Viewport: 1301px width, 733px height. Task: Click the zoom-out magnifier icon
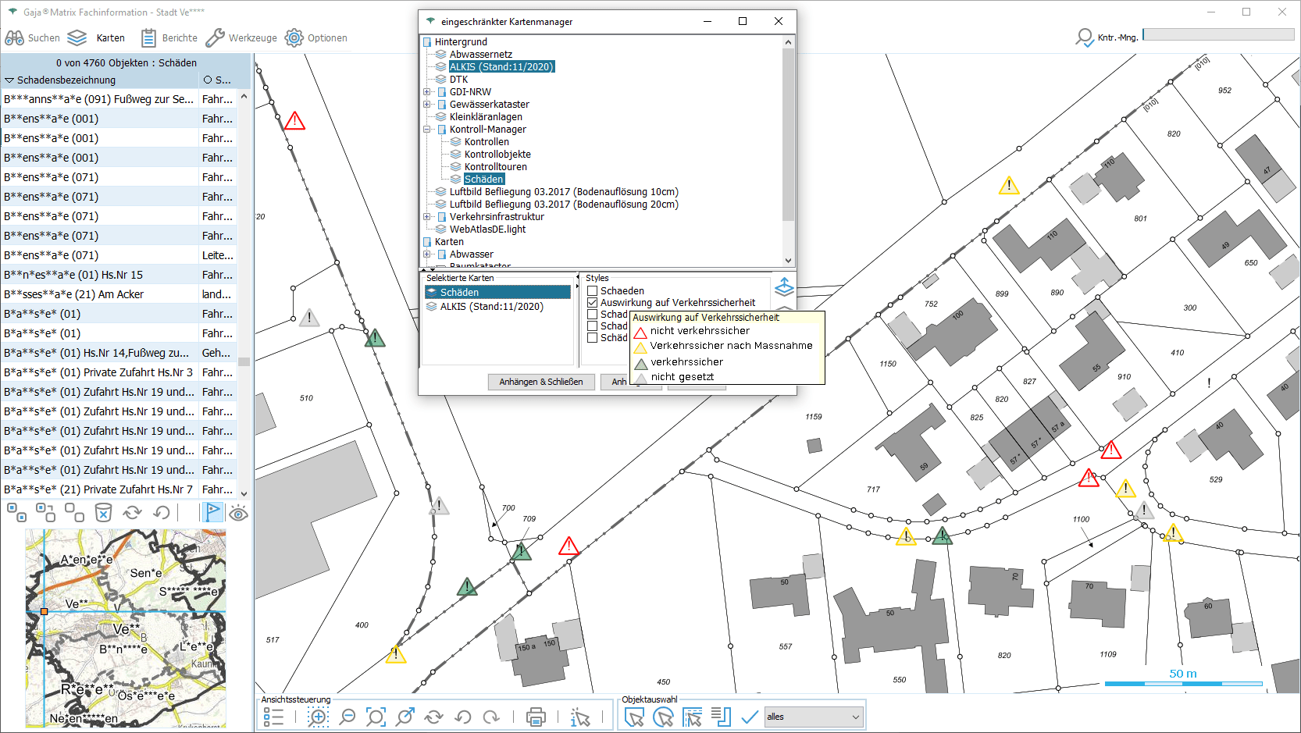click(x=348, y=717)
